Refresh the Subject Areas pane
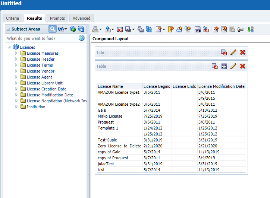The height and width of the screenshot is (198, 270). click(x=81, y=29)
